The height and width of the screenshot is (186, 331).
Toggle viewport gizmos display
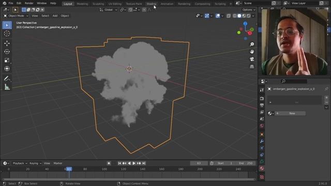click(x=207, y=16)
